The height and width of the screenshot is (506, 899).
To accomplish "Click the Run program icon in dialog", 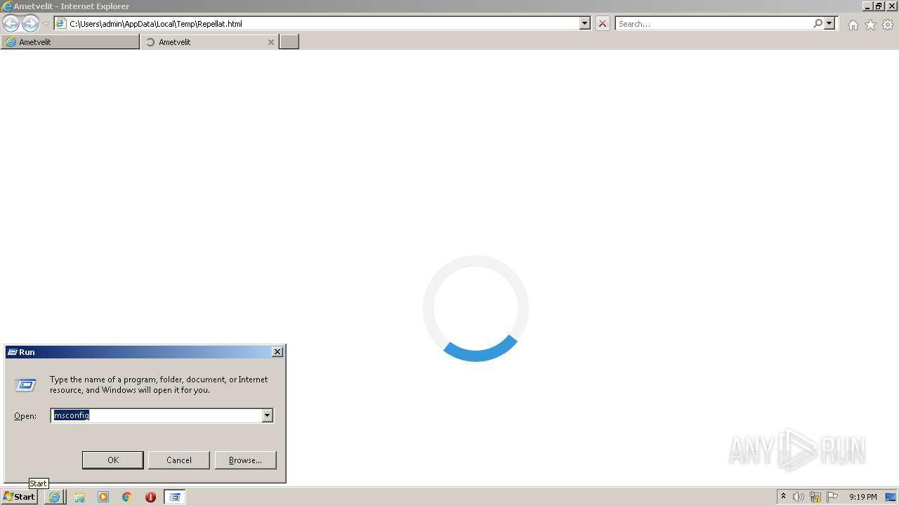I will pos(26,385).
